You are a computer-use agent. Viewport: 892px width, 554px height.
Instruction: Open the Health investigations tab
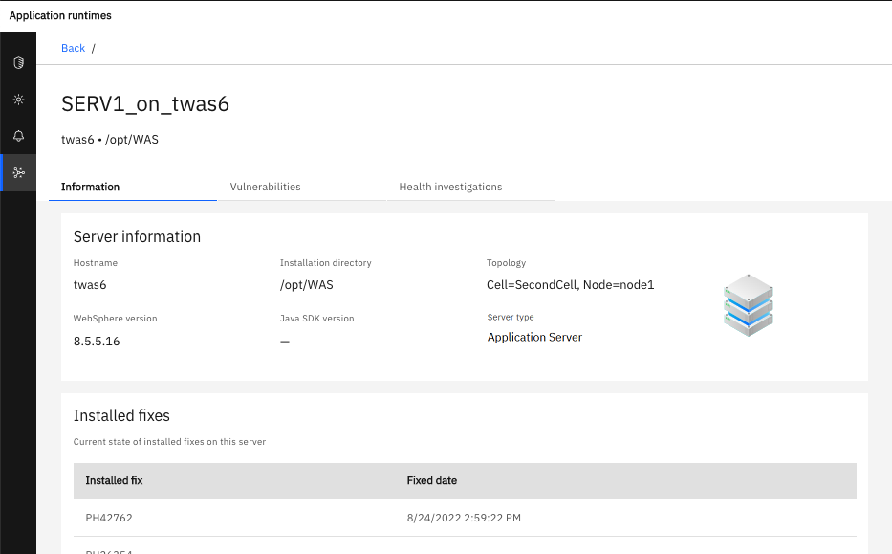(x=450, y=187)
